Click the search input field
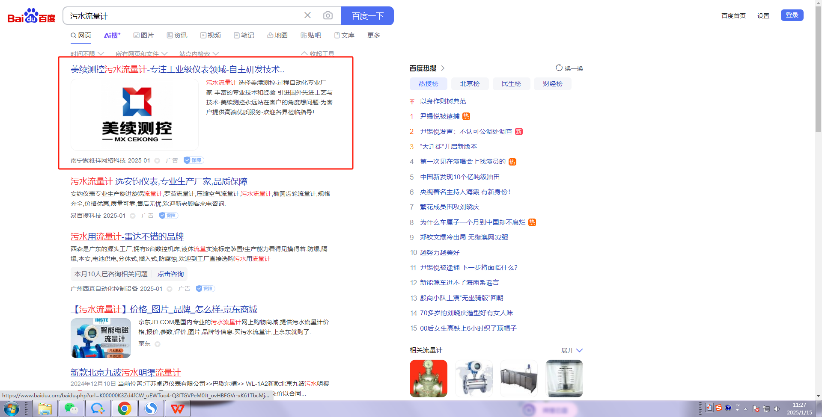 [x=184, y=16]
